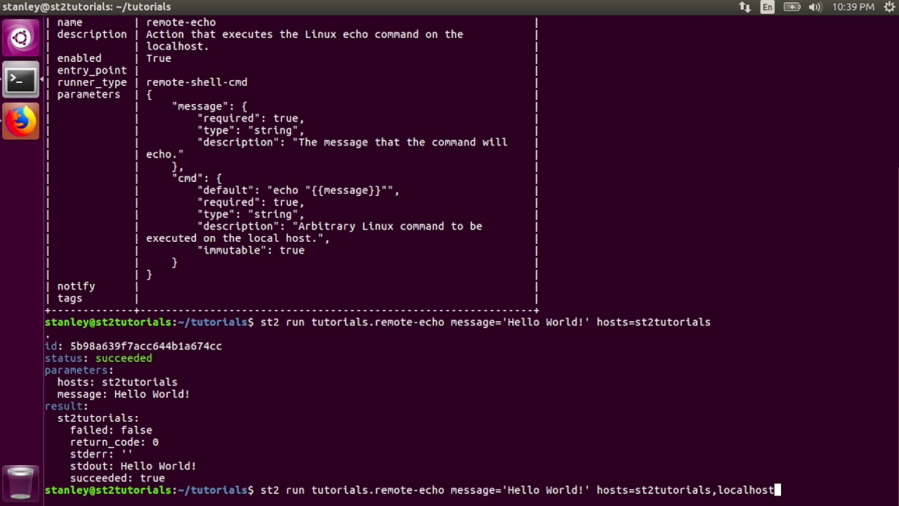Launch Firefox from the dock
Screen dimensions: 899x506
click(20, 122)
